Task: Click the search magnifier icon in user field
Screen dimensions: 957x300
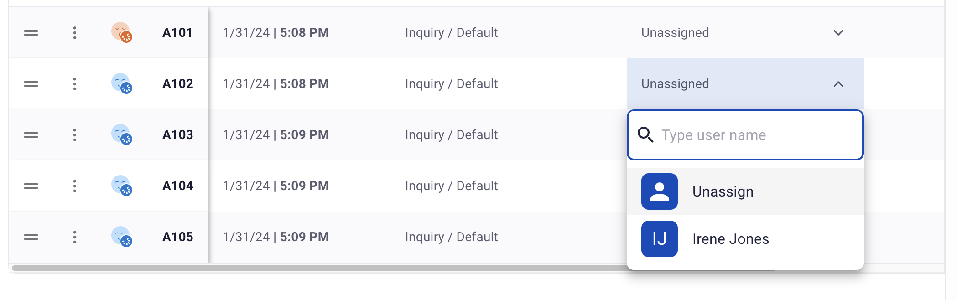Action: [645, 135]
